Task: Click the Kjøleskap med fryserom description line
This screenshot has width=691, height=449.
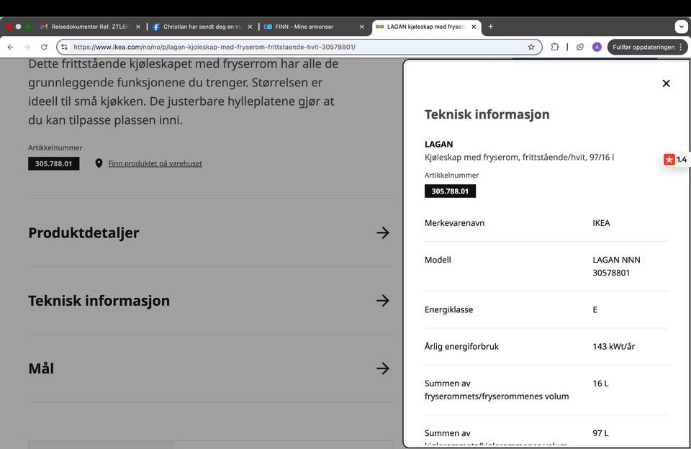Action: pos(519,158)
